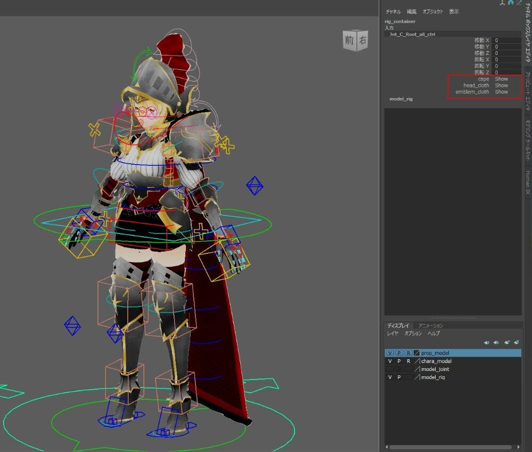Click the 移動 X value field
532x452 pixels.
tap(506, 41)
